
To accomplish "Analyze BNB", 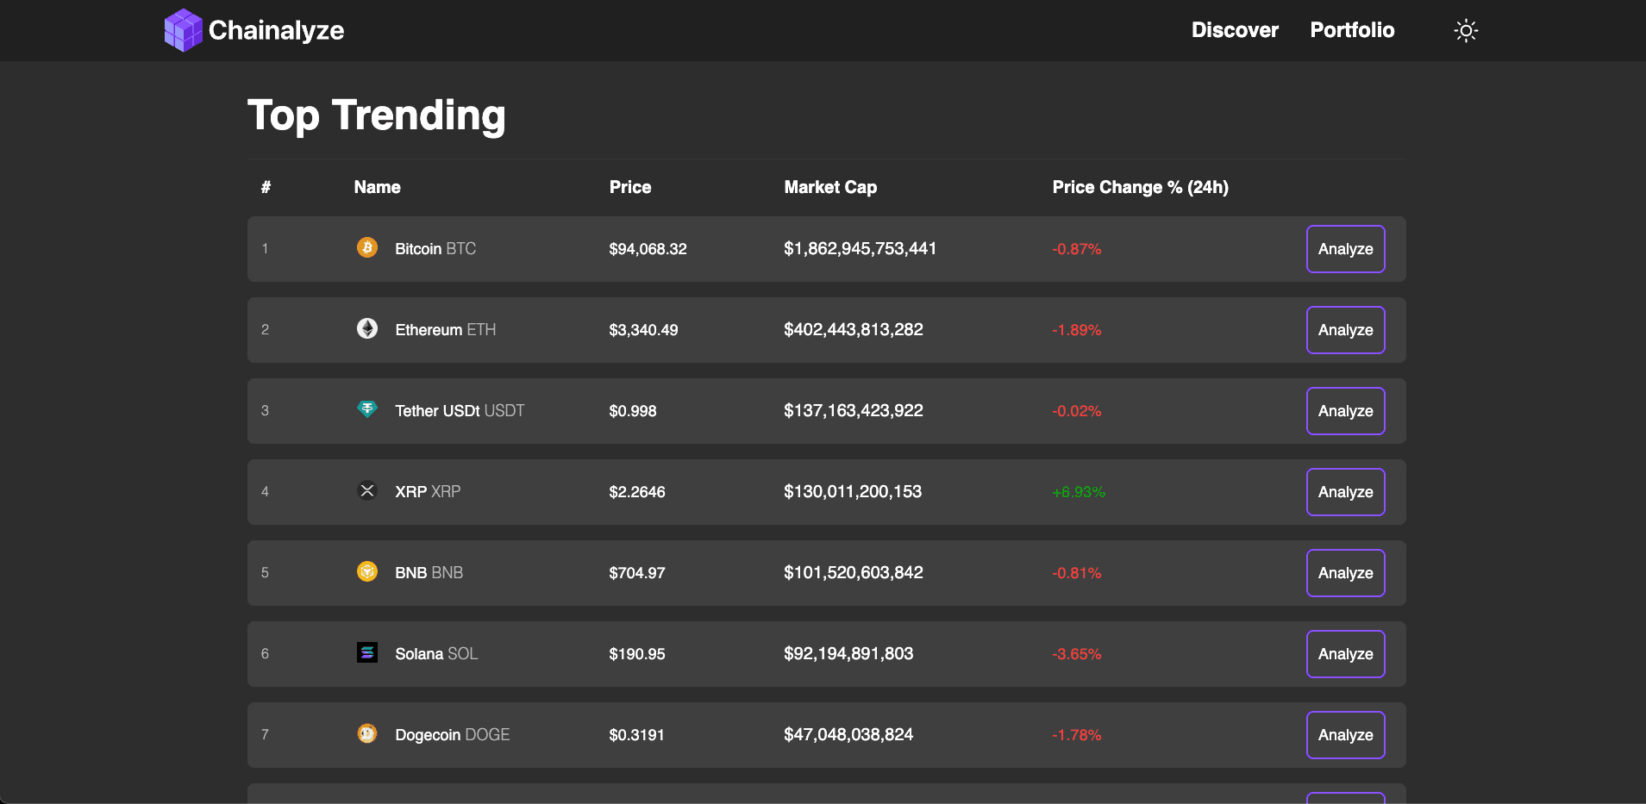I will (1345, 573).
